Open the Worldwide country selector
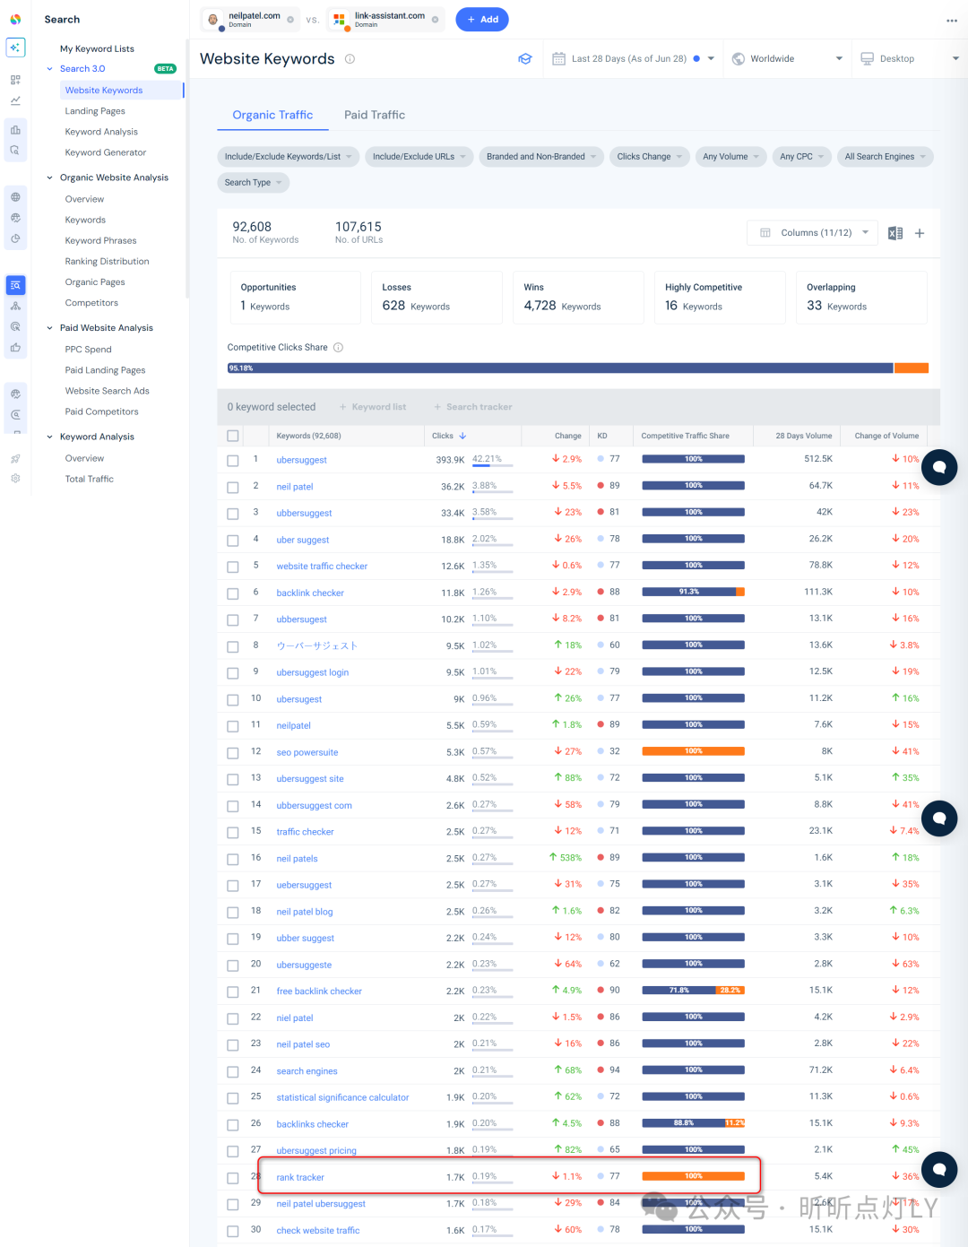This screenshot has height=1247, width=968. (x=787, y=59)
